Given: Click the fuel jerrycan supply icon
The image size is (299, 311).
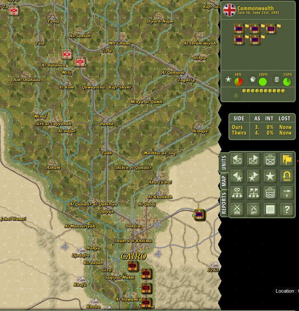Looking at the screenshot, I should (277, 79).
